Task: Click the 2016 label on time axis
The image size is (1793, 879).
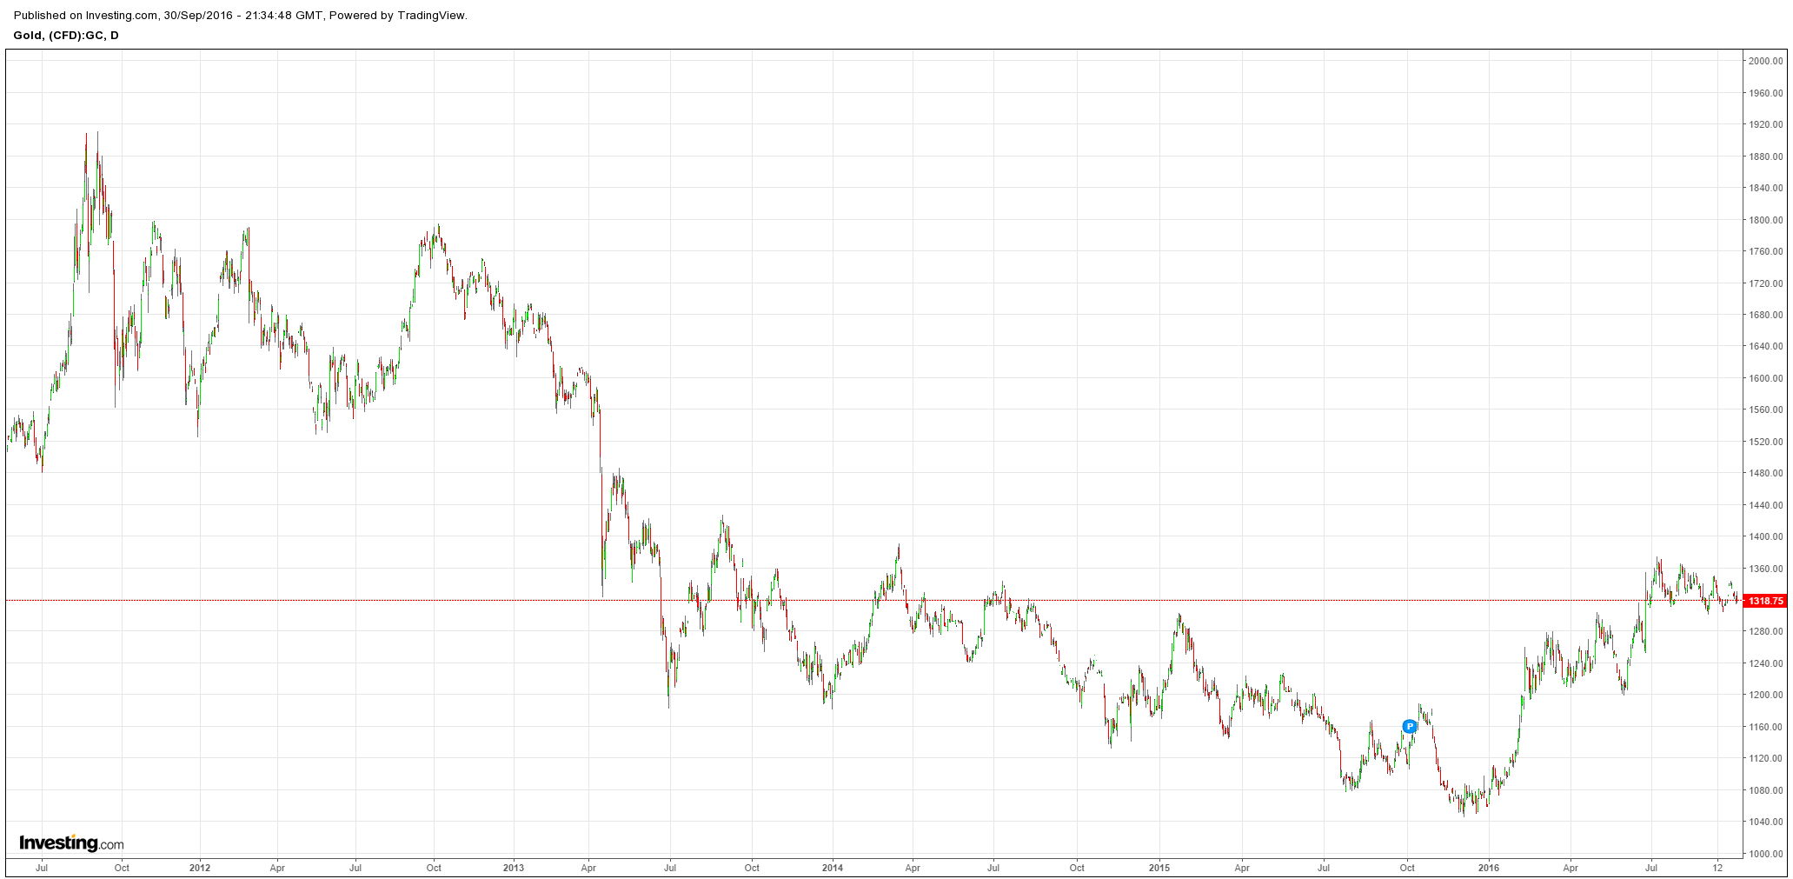Action: [1489, 868]
